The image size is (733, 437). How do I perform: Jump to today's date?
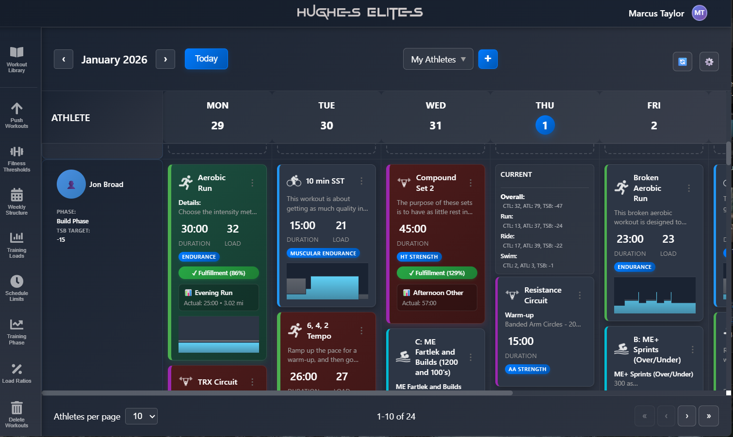[206, 59]
